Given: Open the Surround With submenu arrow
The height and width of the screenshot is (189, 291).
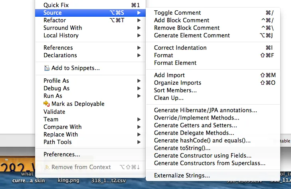Looking at the screenshot, I should click(x=139, y=28).
